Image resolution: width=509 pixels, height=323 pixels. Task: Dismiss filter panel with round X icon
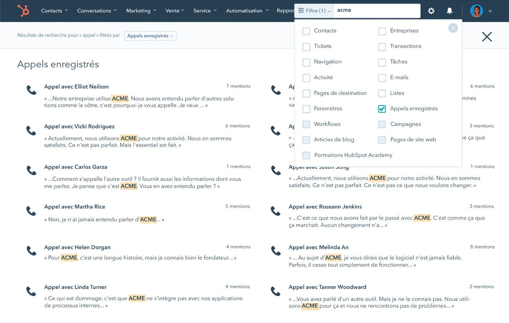pyautogui.click(x=453, y=28)
